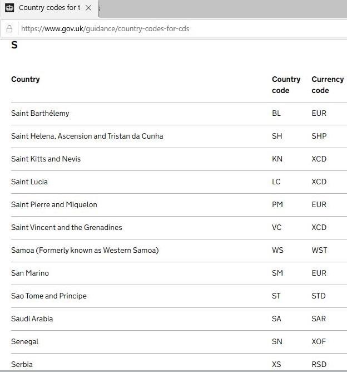Click the SHP currency code

[319, 136]
